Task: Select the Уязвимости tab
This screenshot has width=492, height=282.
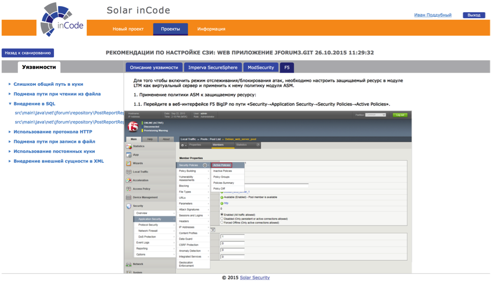Action: click(x=39, y=67)
